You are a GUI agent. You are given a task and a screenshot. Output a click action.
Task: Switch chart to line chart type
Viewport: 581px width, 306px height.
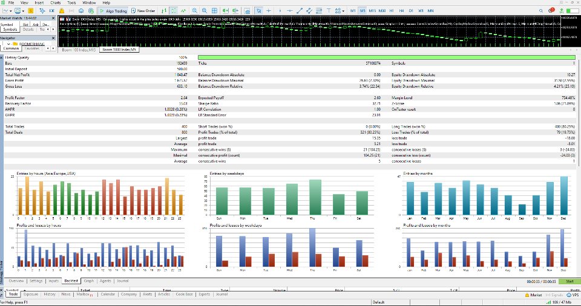point(183,11)
